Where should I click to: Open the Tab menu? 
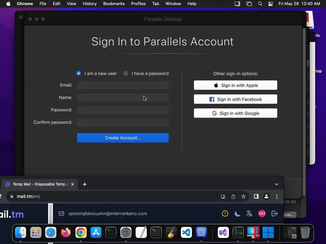[x=155, y=4]
